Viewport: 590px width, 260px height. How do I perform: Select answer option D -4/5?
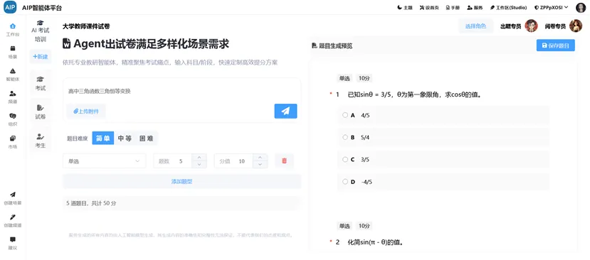click(345, 181)
